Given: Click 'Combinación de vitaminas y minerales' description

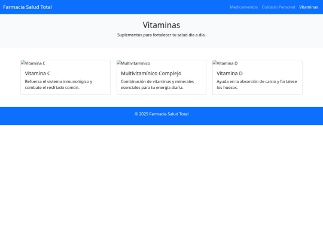Looking at the screenshot, I should [157, 85].
